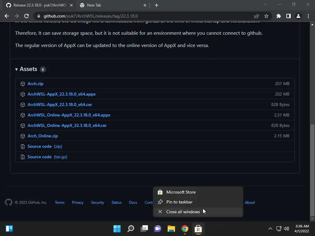Screen dimensions: 315x236
Task: Download Arch_Online.zip
Action: 42,136
